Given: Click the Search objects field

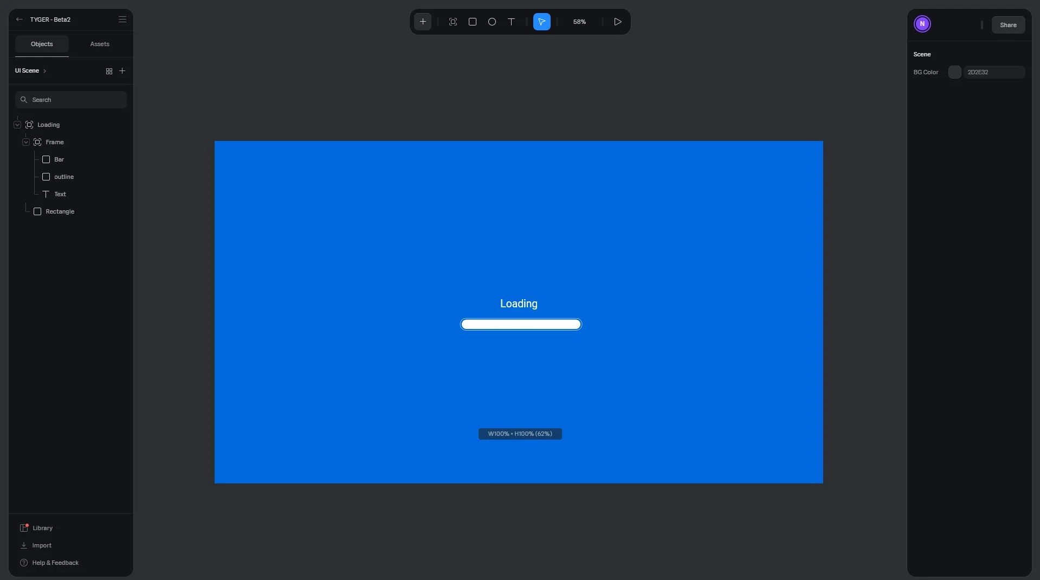Looking at the screenshot, I should click(x=71, y=100).
